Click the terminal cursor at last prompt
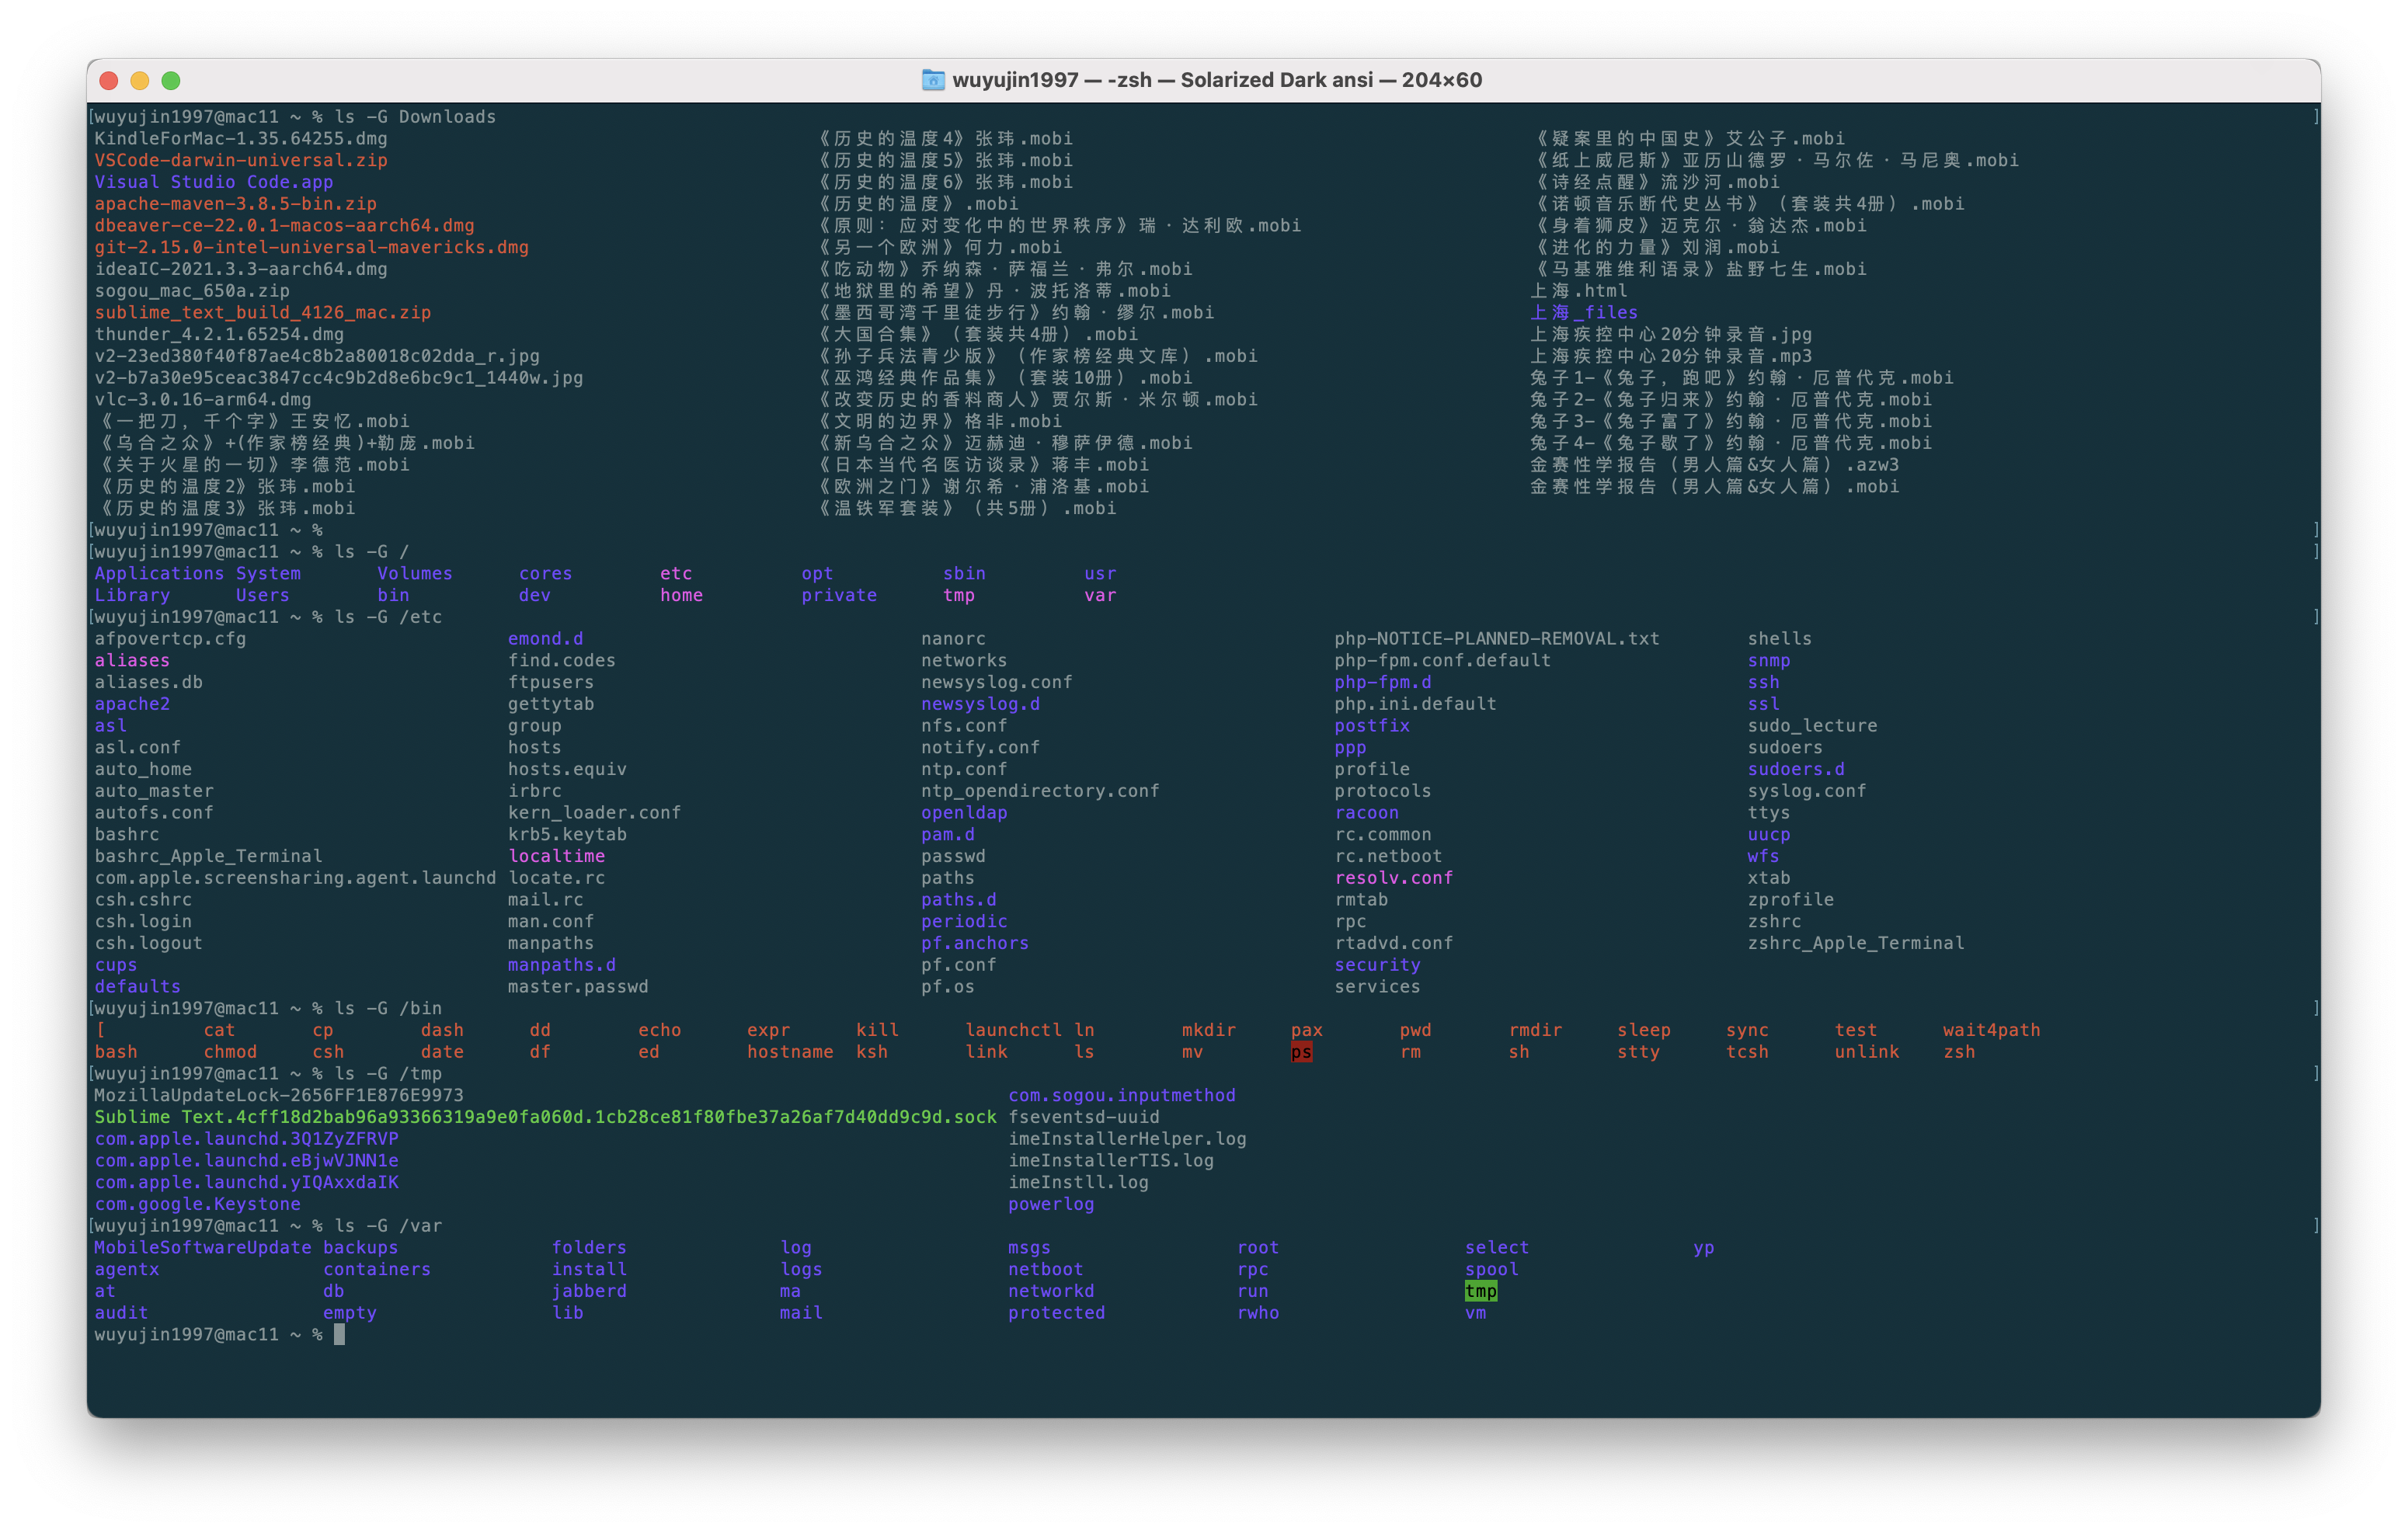Image resolution: width=2408 pixels, height=1533 pixels. (339, 1335)
